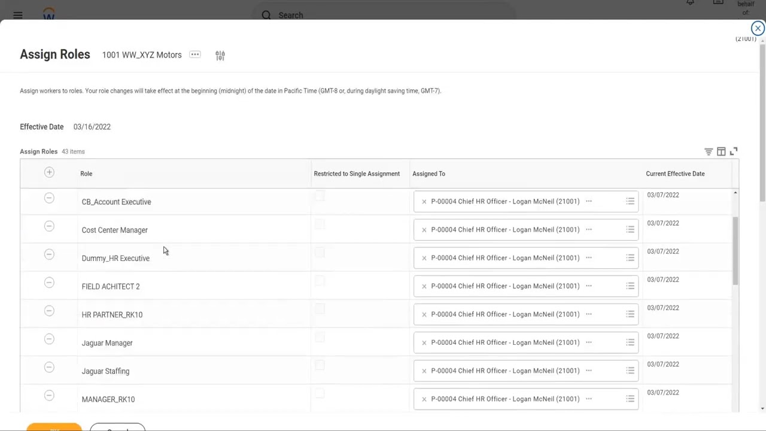The image size is (766, 431).
Task: Remove the Jaguar Staffing row
Action: tap(49, 367)
